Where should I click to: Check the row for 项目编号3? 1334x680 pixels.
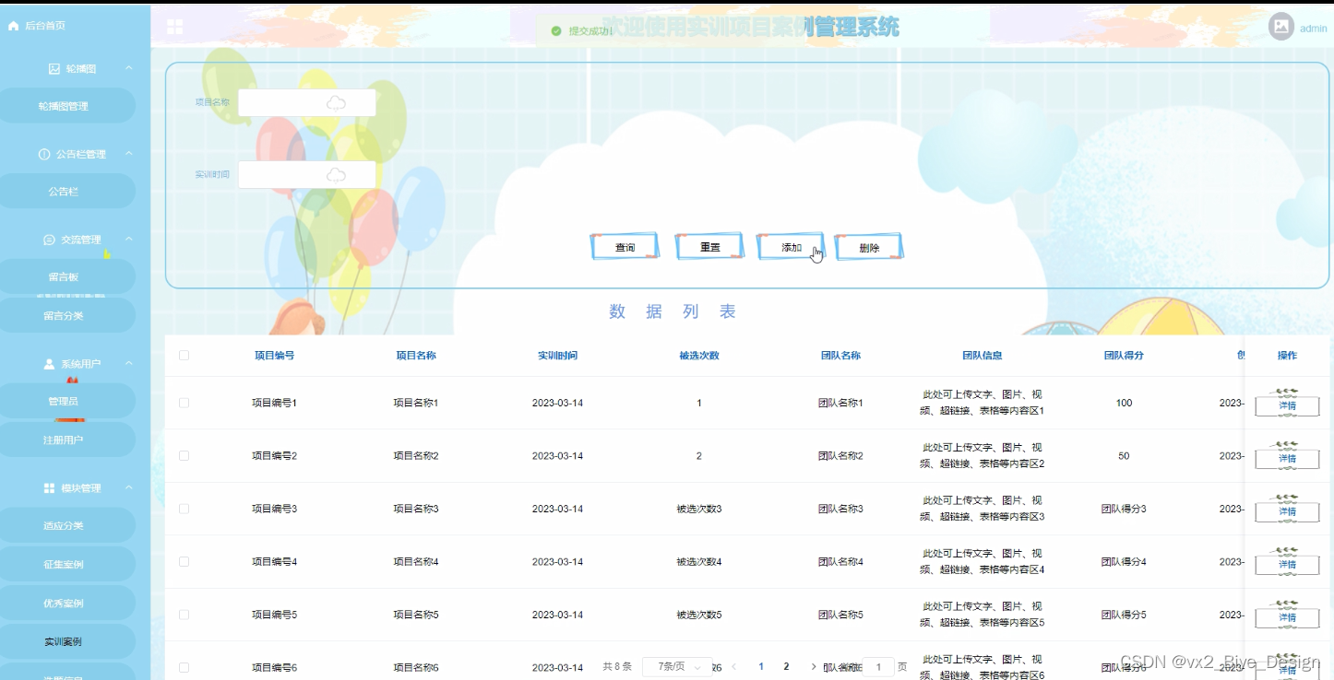184,509
